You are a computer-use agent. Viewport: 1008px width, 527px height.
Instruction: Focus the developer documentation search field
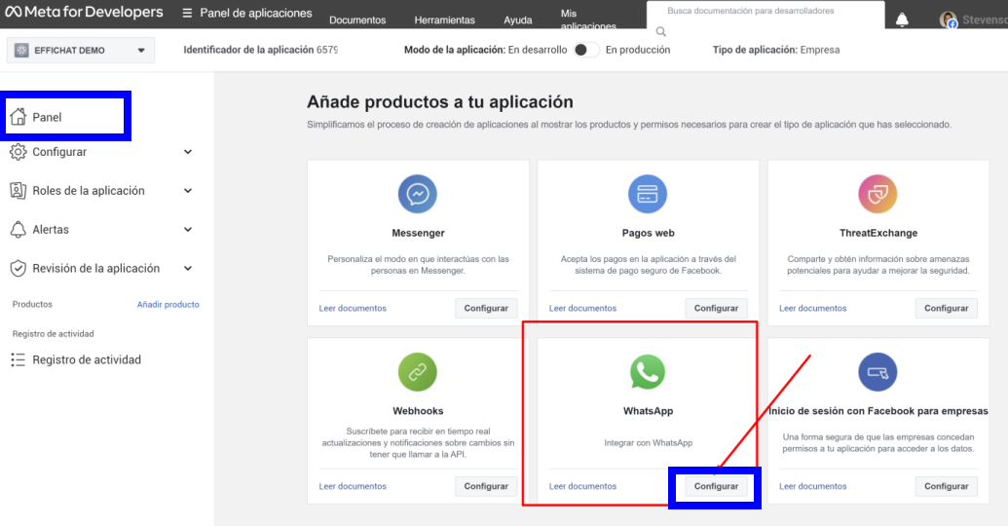pos(765,15)
